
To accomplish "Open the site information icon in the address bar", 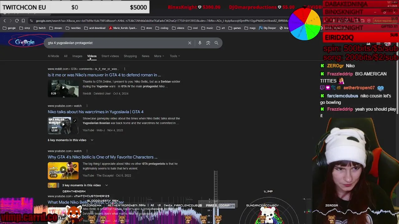I will point(31,21).
